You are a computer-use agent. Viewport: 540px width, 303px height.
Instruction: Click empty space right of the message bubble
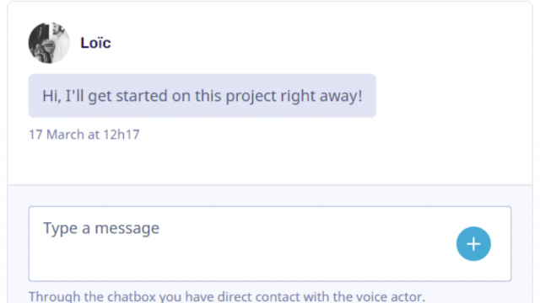pos(451,95)
